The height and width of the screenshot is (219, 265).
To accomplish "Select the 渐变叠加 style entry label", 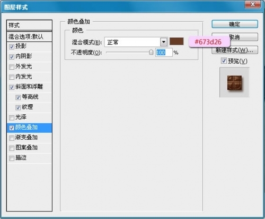I will coord(26,137).
